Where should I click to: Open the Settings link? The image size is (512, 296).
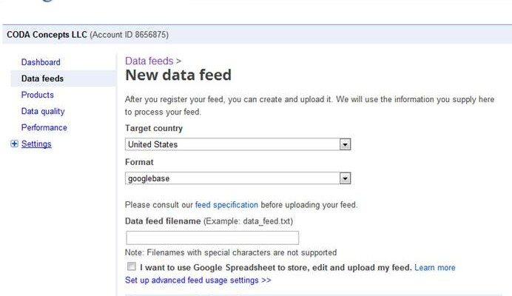(x=36, y=144)
